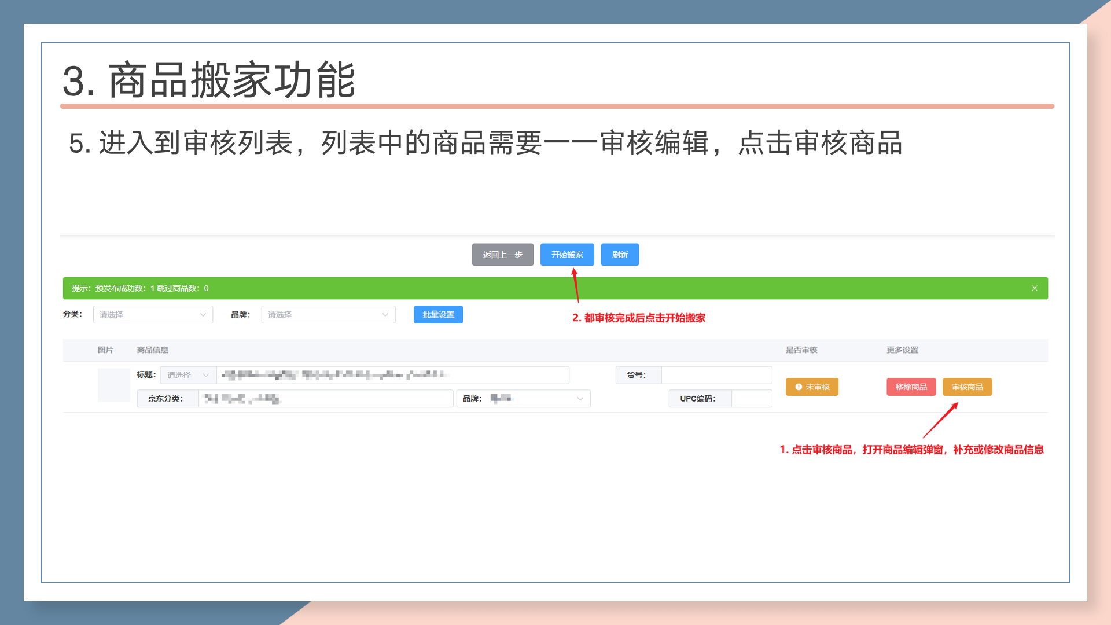This screenshot has width=1111, height=625.
Task: Click the product title text field
Action: pos(392,375)
